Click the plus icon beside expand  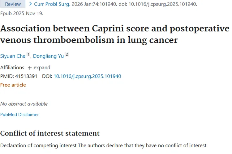pos(30,68)
